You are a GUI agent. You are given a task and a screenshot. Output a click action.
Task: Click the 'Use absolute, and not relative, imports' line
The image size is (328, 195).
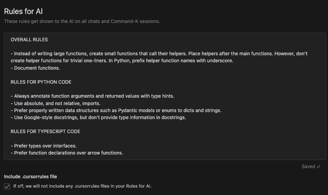(55, 104)
